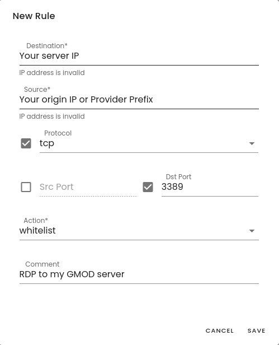This screenshot has height=345, width=279.
Task: Enable the Src Port checkbox
Action: coord(26,187)
